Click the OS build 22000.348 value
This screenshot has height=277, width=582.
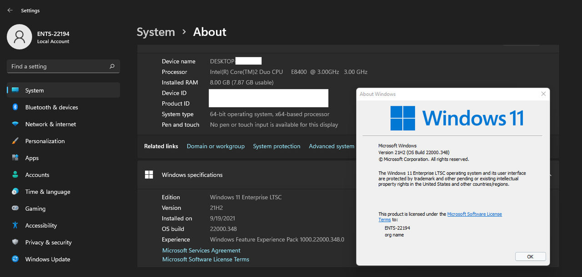[223, 229]
